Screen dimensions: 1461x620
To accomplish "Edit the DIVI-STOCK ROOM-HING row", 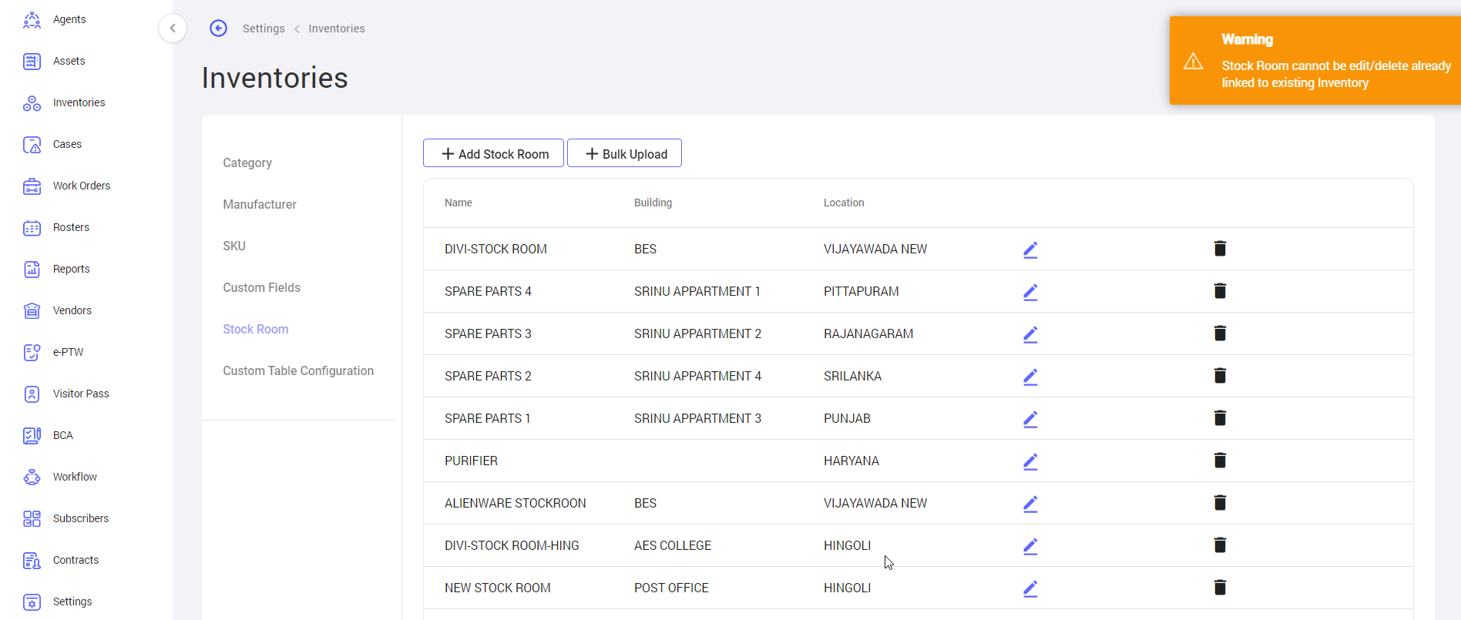I will pos(1030,546).
